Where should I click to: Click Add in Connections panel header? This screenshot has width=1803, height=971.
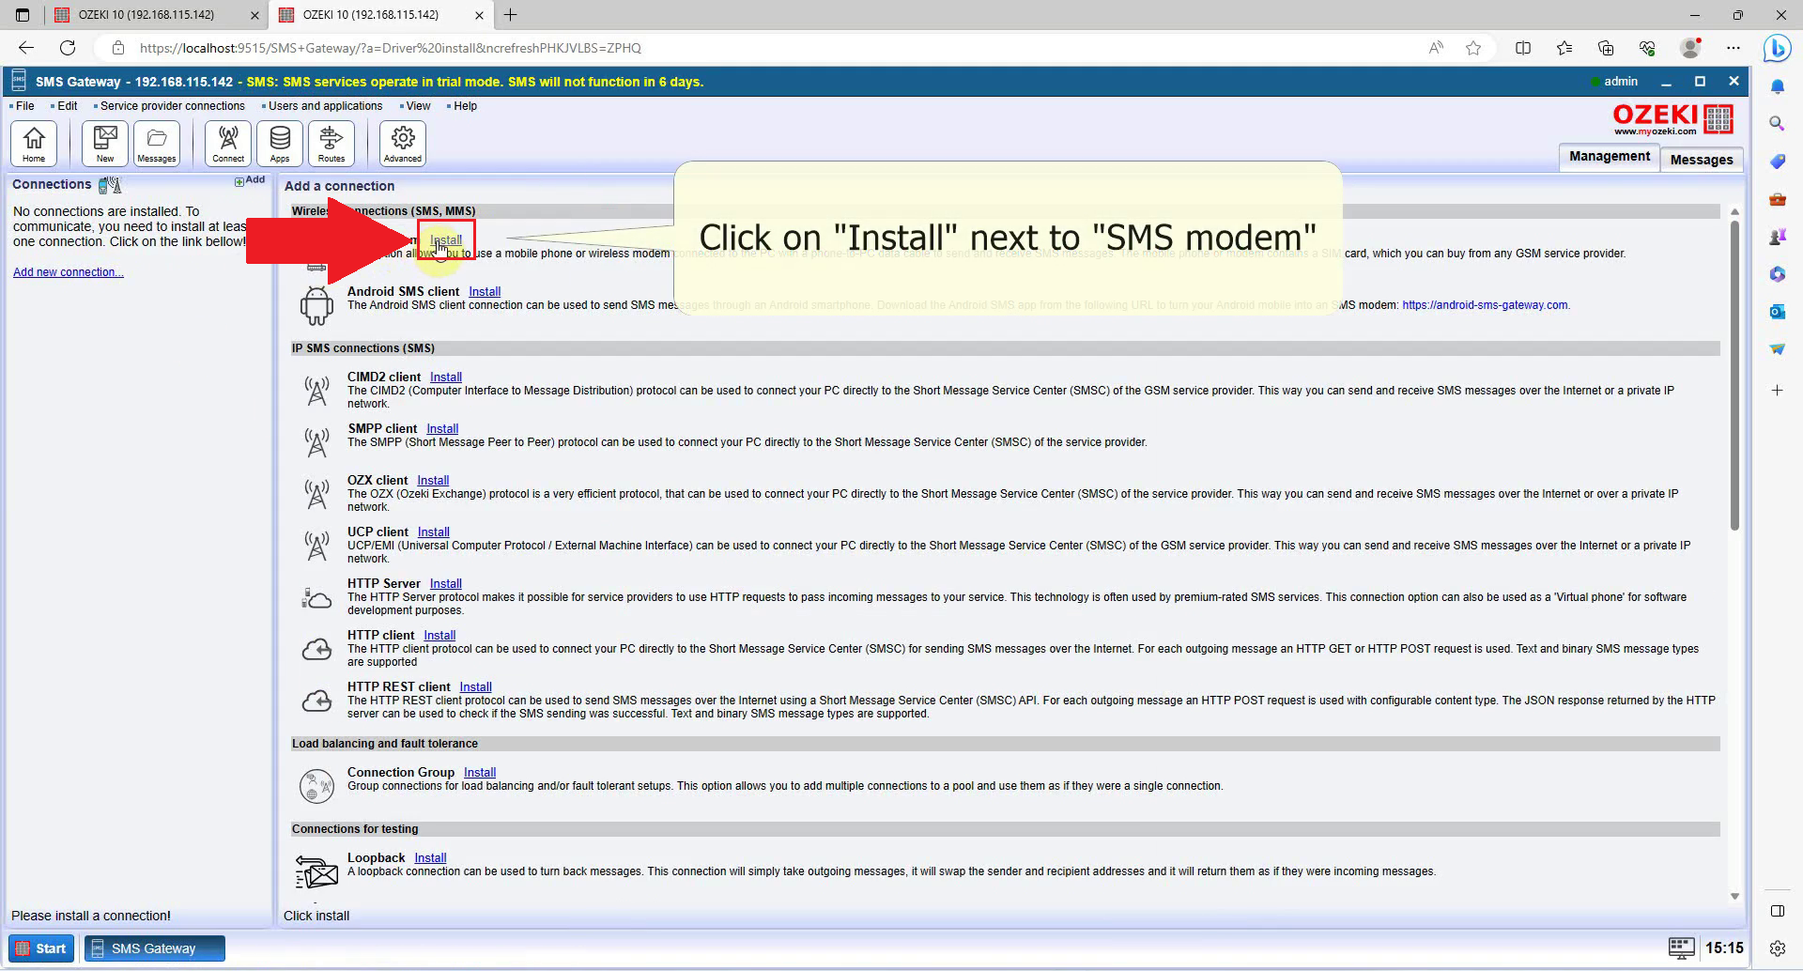(x=250, y=180)
